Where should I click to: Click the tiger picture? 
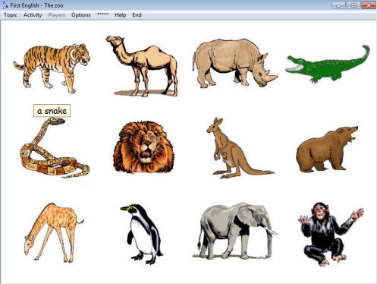click(x=52, y=68)
